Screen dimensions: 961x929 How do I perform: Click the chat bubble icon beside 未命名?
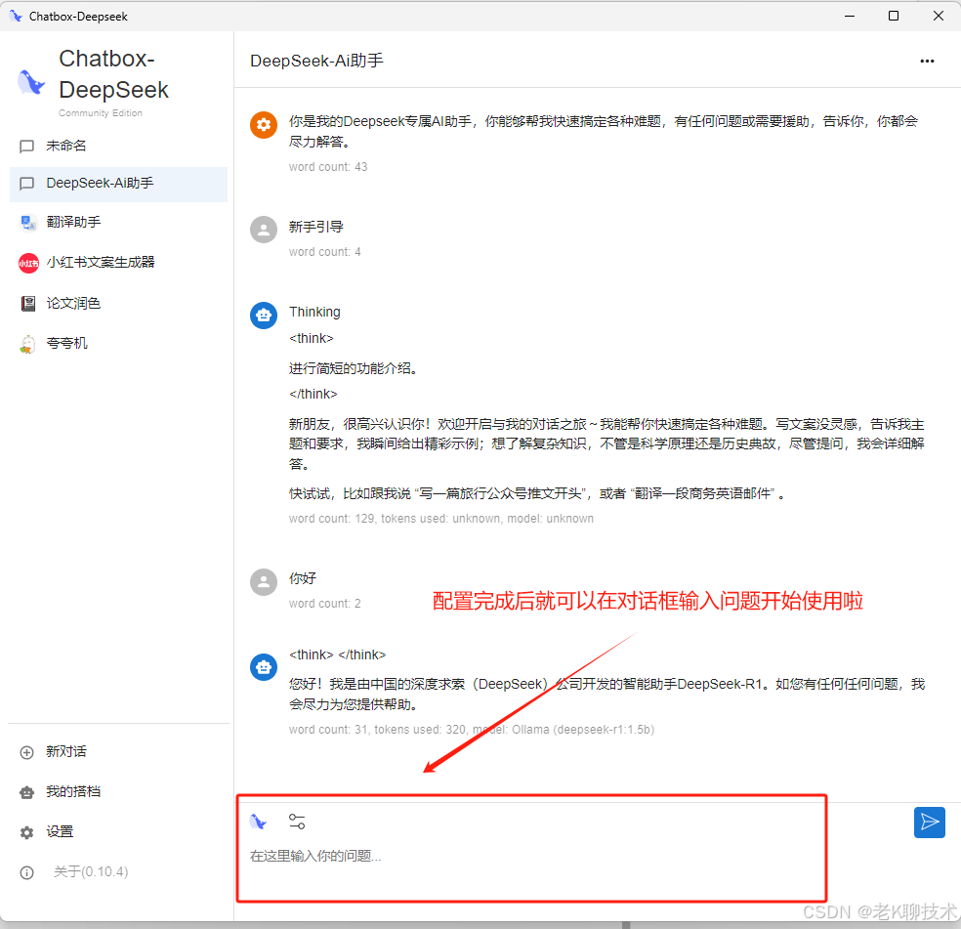click(27, 147)
